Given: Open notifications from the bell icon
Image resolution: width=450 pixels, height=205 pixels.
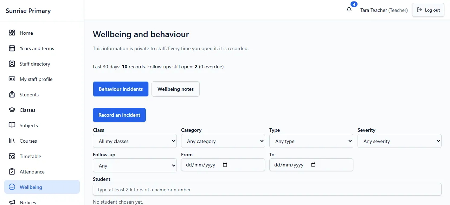Looking at the screenshot, I should [349, 10].
